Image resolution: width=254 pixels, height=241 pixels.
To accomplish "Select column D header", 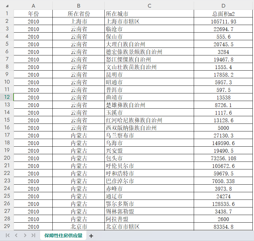I will [223, 6].
